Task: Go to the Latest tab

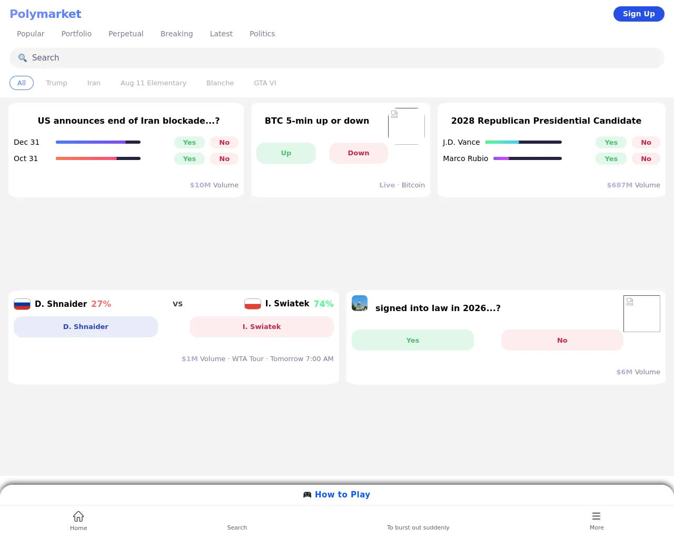Action: point(221,34)
